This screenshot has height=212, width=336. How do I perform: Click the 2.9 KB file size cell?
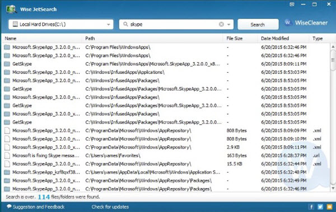point(233,147)
